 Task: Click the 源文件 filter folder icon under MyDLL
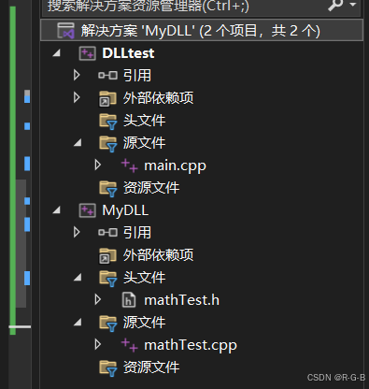tap(108, 324)
